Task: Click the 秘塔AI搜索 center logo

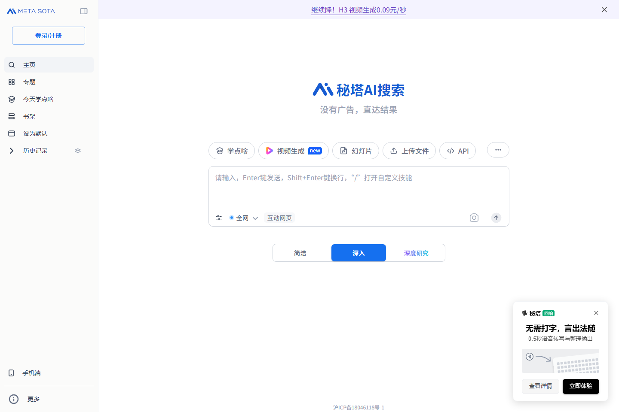Action: [359, 90]
